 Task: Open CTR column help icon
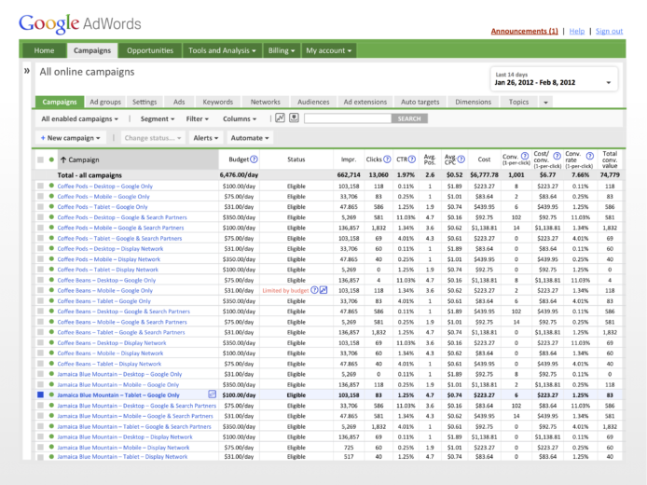412,159
